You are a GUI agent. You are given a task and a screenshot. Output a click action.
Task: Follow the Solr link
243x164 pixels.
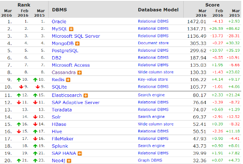pyautogui.click(x=56, y=117)
